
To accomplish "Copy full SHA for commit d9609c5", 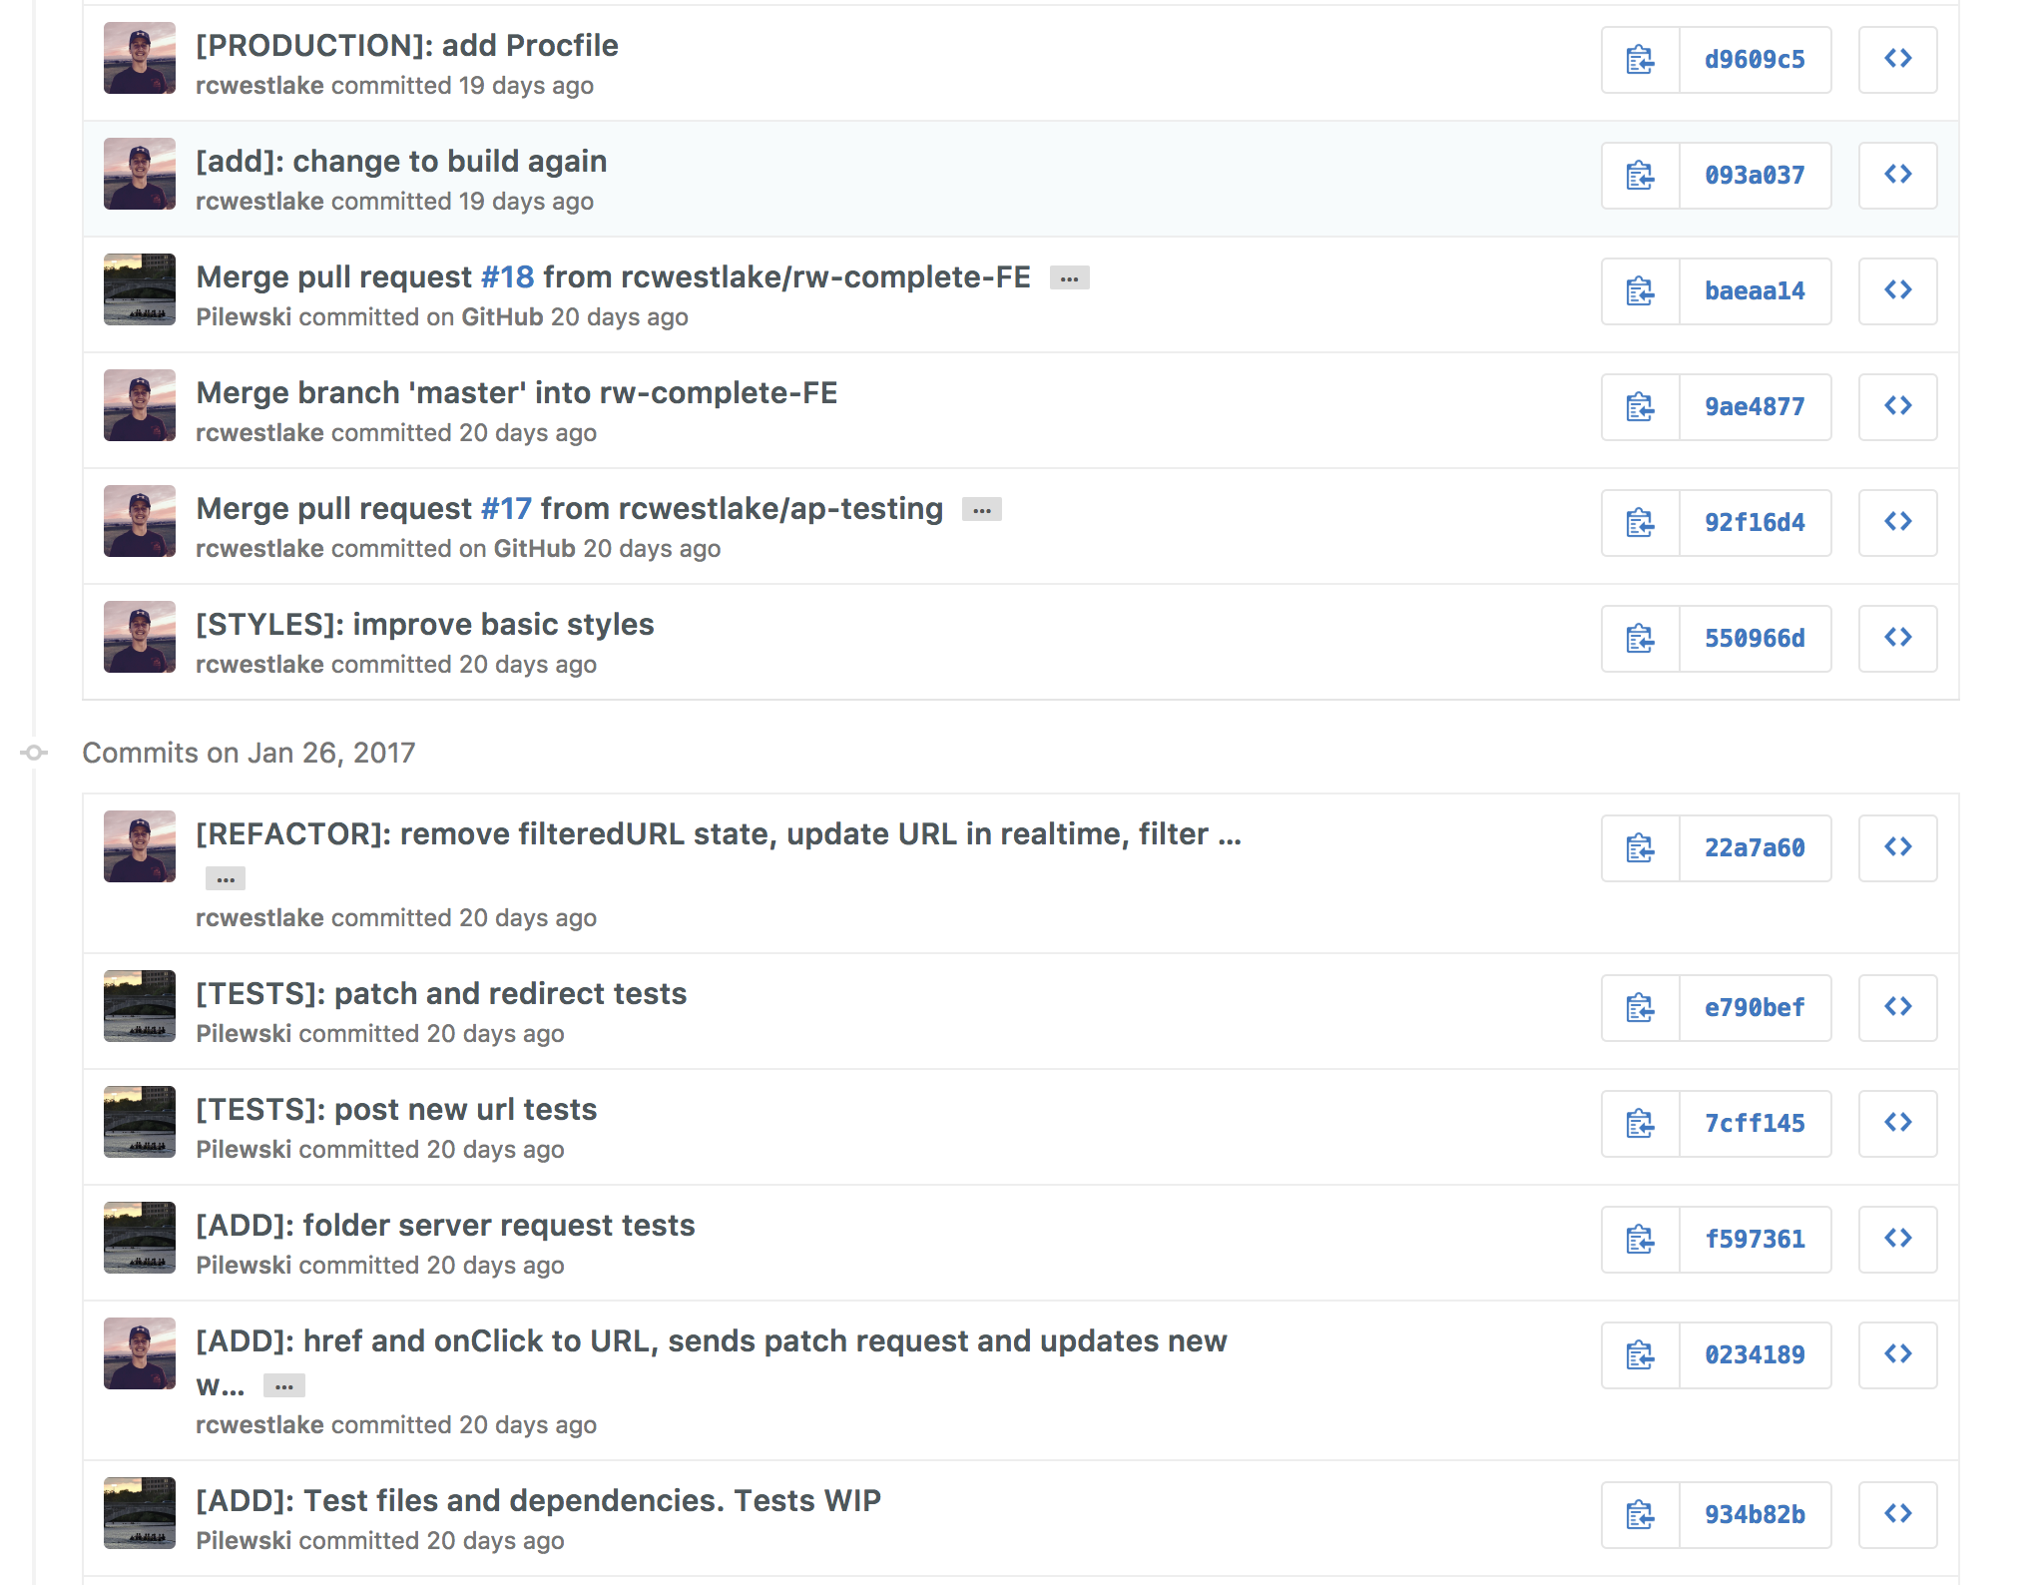I will [x=1640, y=60].
